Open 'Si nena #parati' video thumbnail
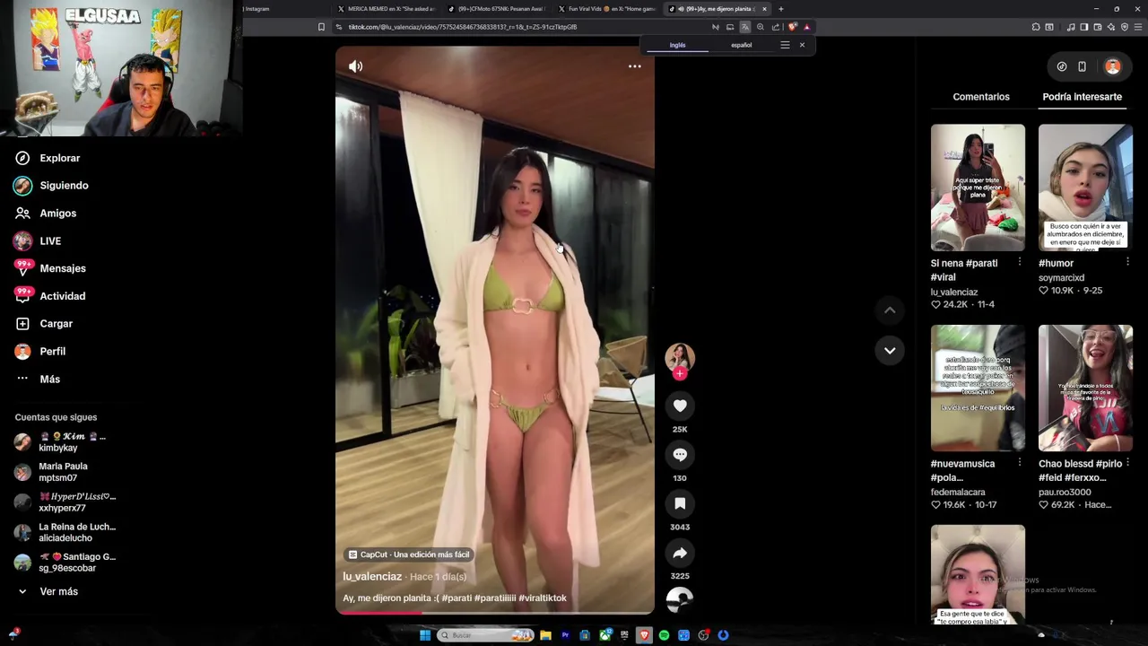This screenshot has width=1148, height=646. [978, 188]
